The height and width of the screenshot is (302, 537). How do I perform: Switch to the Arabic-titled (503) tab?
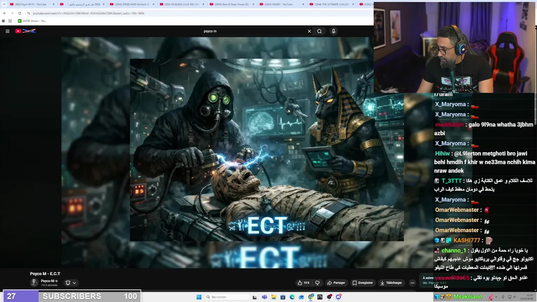coord(81,4)
